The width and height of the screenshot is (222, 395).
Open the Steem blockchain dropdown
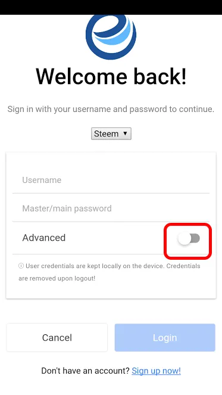pyautogui.click(x=111, y=133)
